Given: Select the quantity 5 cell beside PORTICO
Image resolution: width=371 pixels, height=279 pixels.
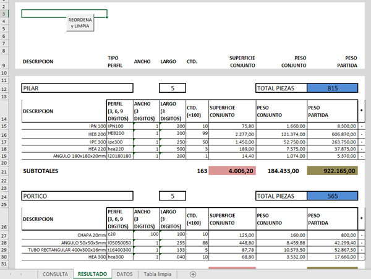Looking at the screenshot, I should (173, 196).
